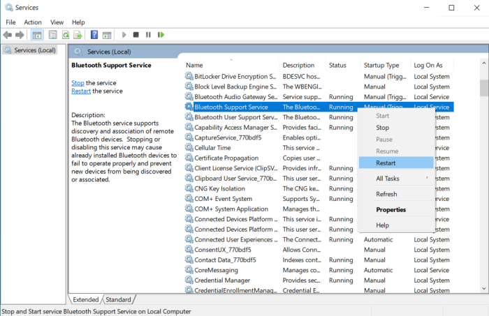Choose Restart in the context menu
489x316 pixels.
[x=396, y=163]
